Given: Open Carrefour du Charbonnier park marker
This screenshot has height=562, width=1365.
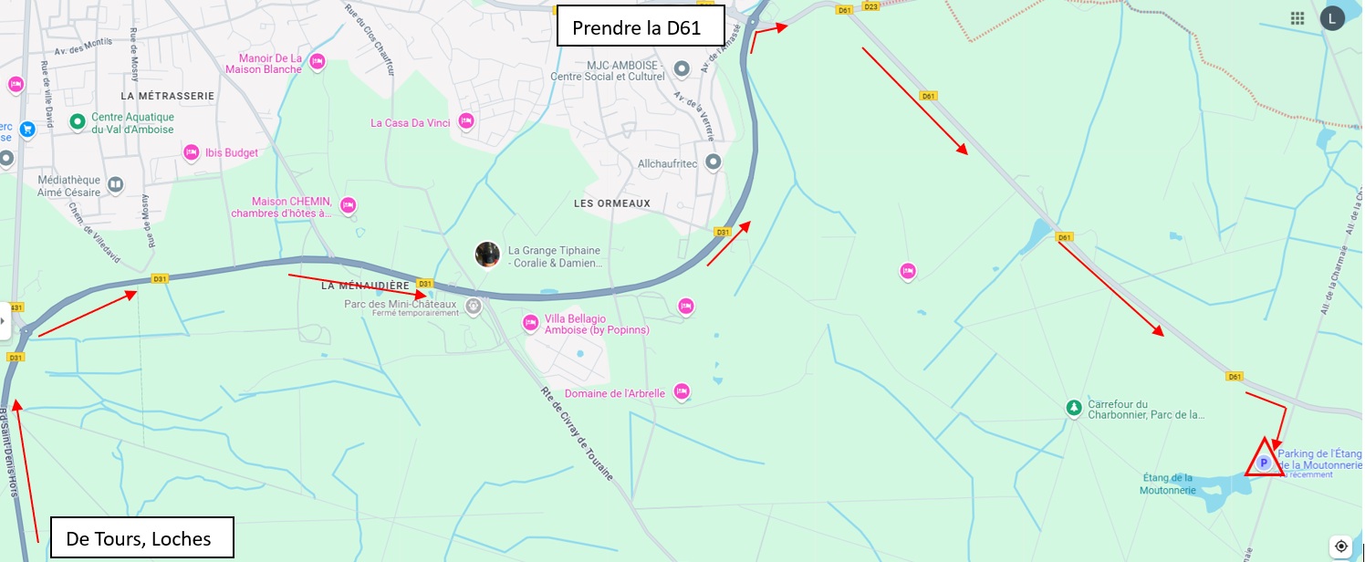Looking at the screenshot, I should pyautogui.click(x=1075, y=407).
